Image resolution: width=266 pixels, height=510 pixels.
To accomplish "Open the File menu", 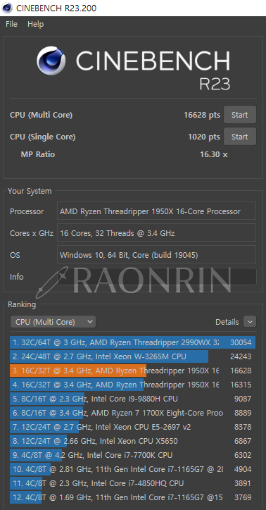I will click(x=11, y=24).
